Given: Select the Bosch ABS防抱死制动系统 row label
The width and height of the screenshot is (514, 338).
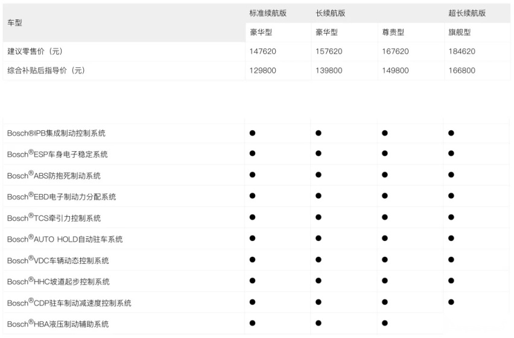Looking at the screenshot, I should tap(54, 175).
